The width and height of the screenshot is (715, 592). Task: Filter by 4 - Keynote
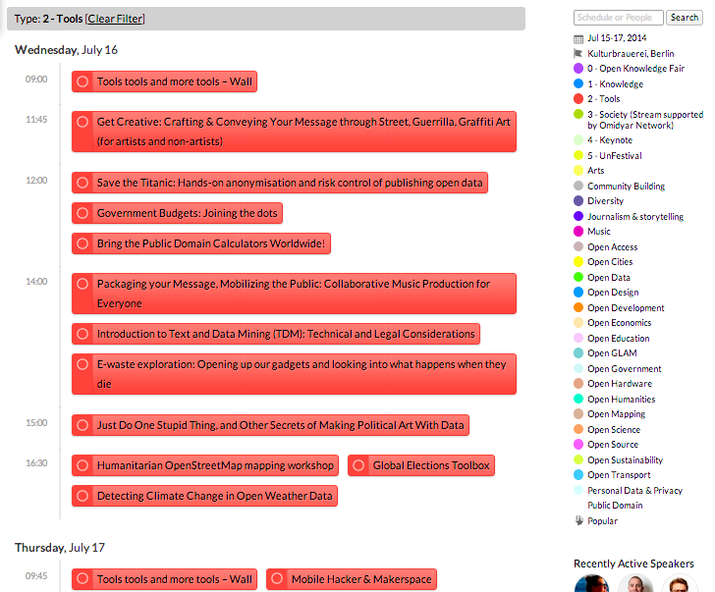pos(610,140)
